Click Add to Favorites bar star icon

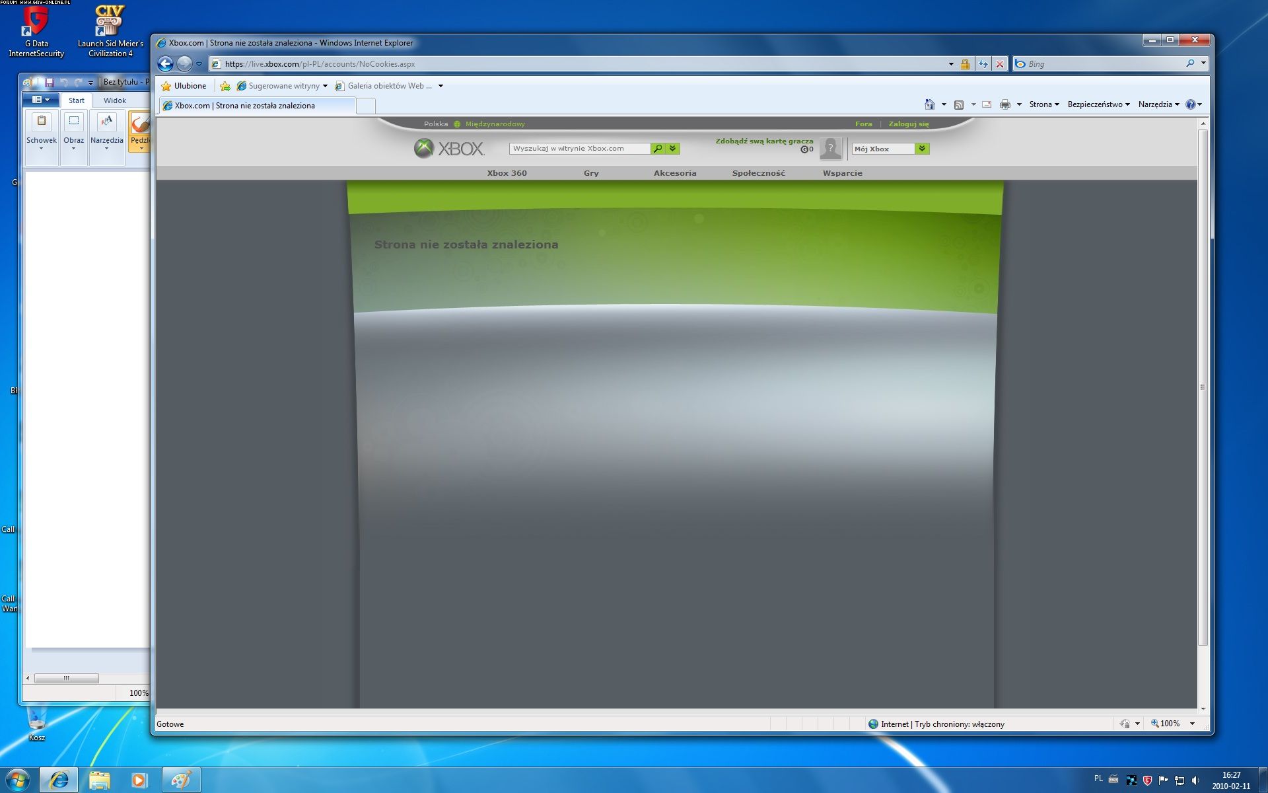[225, 86]
